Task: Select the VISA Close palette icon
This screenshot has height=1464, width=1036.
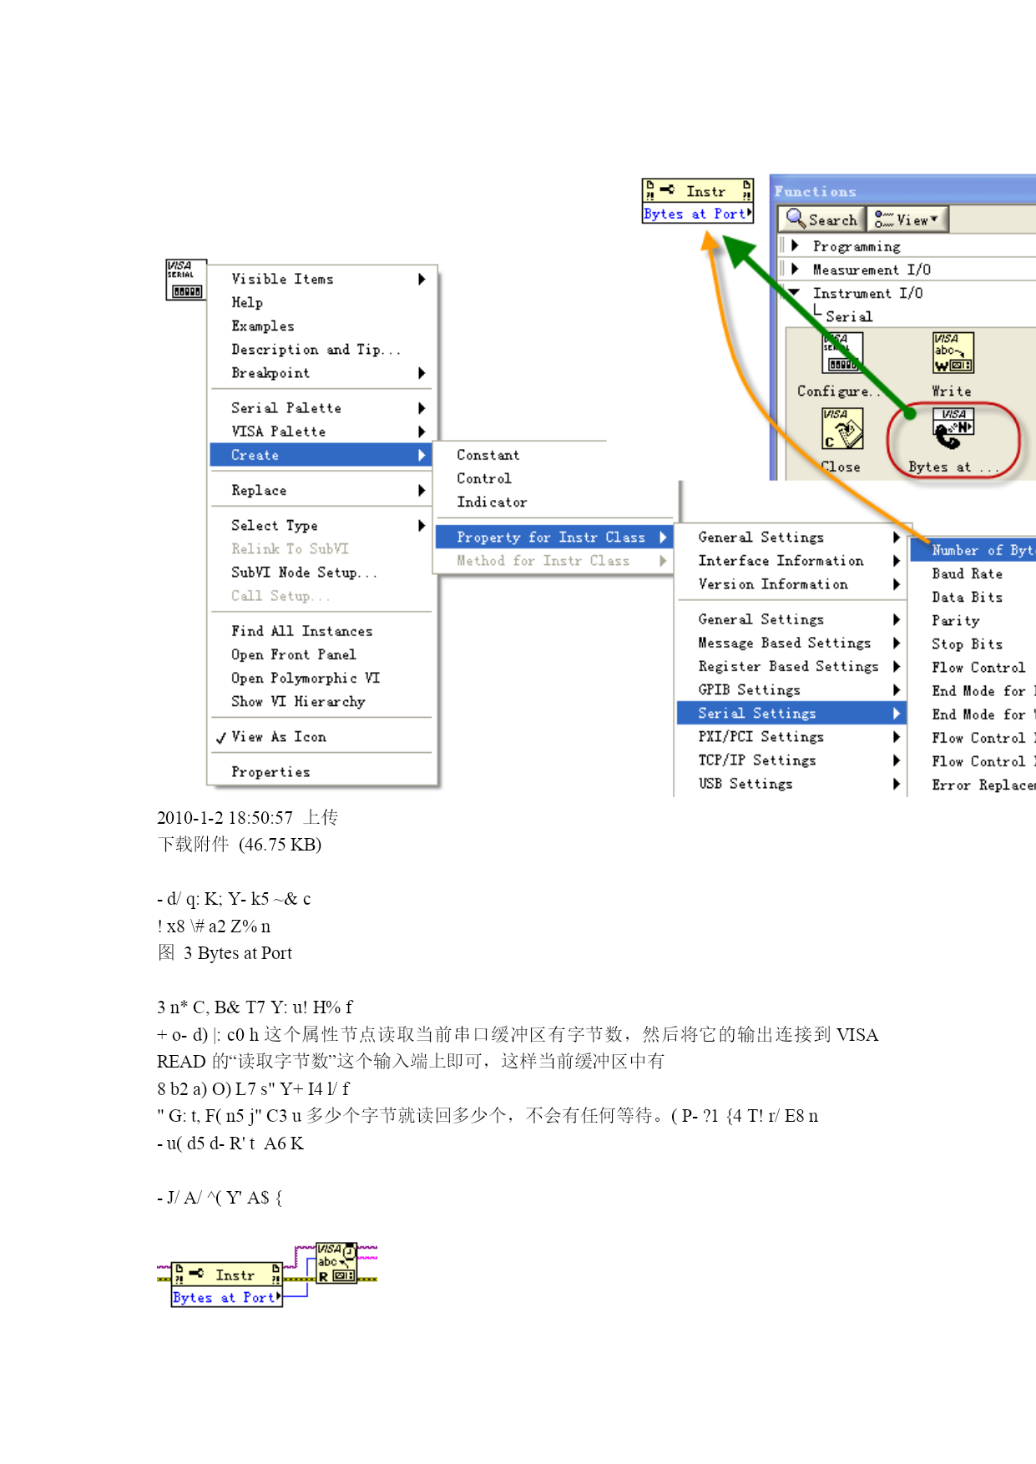Action: click(x=842, y=428)
